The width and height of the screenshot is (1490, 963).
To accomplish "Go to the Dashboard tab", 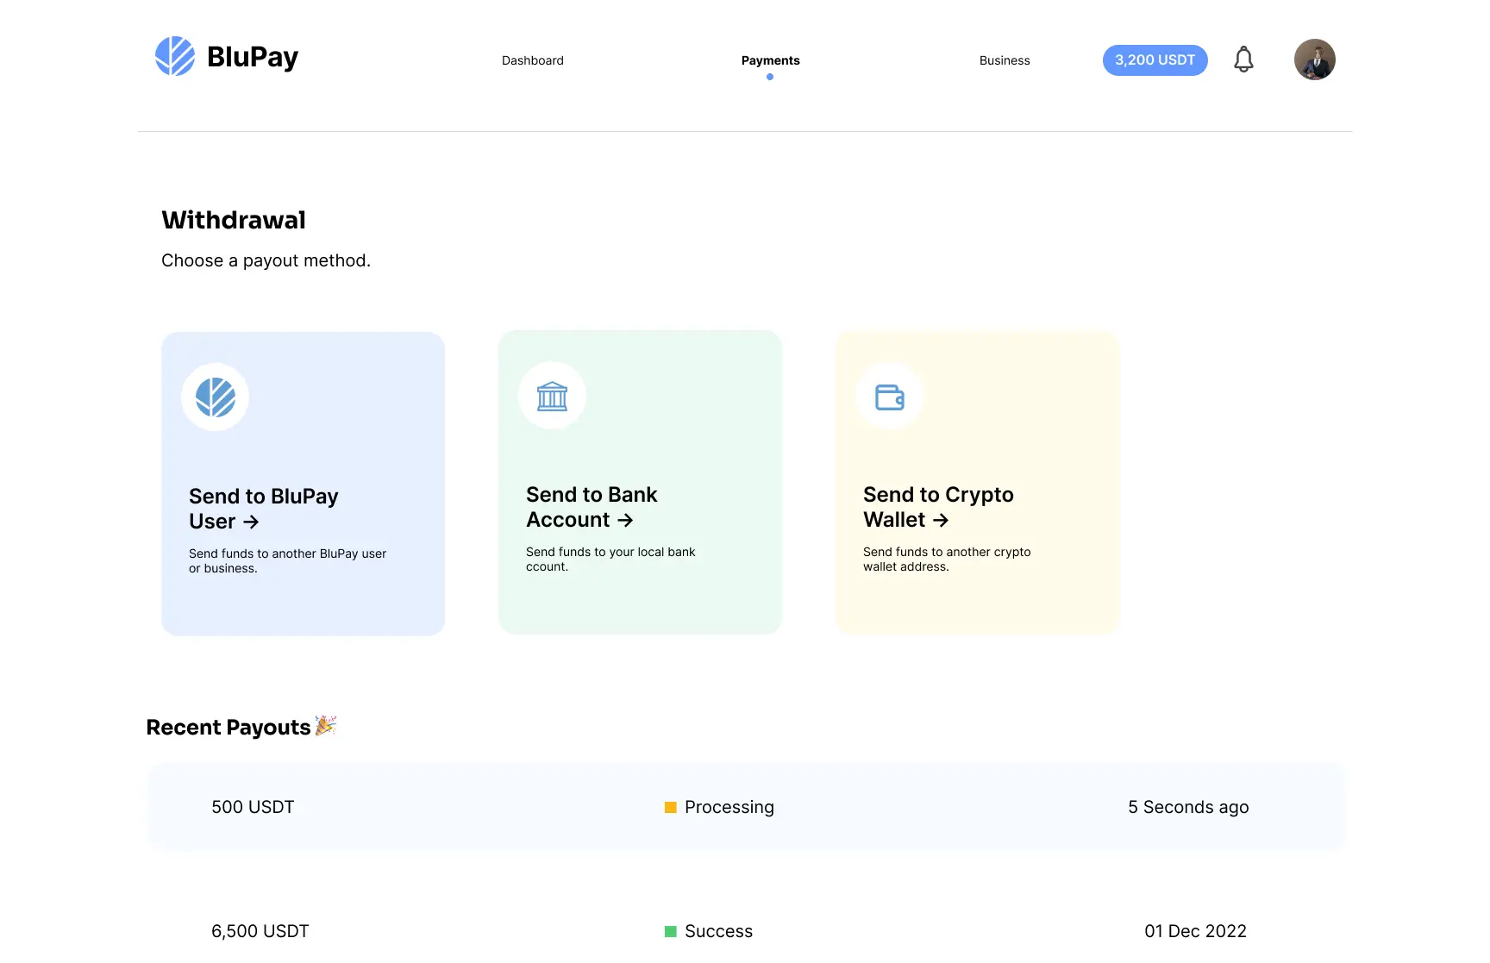I will (x=533, y=60).
